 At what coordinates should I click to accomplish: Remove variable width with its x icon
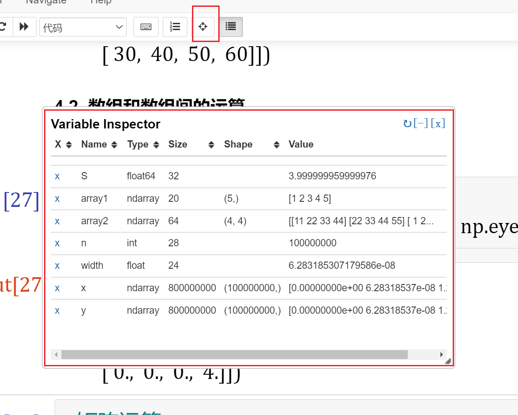point(57,265)
